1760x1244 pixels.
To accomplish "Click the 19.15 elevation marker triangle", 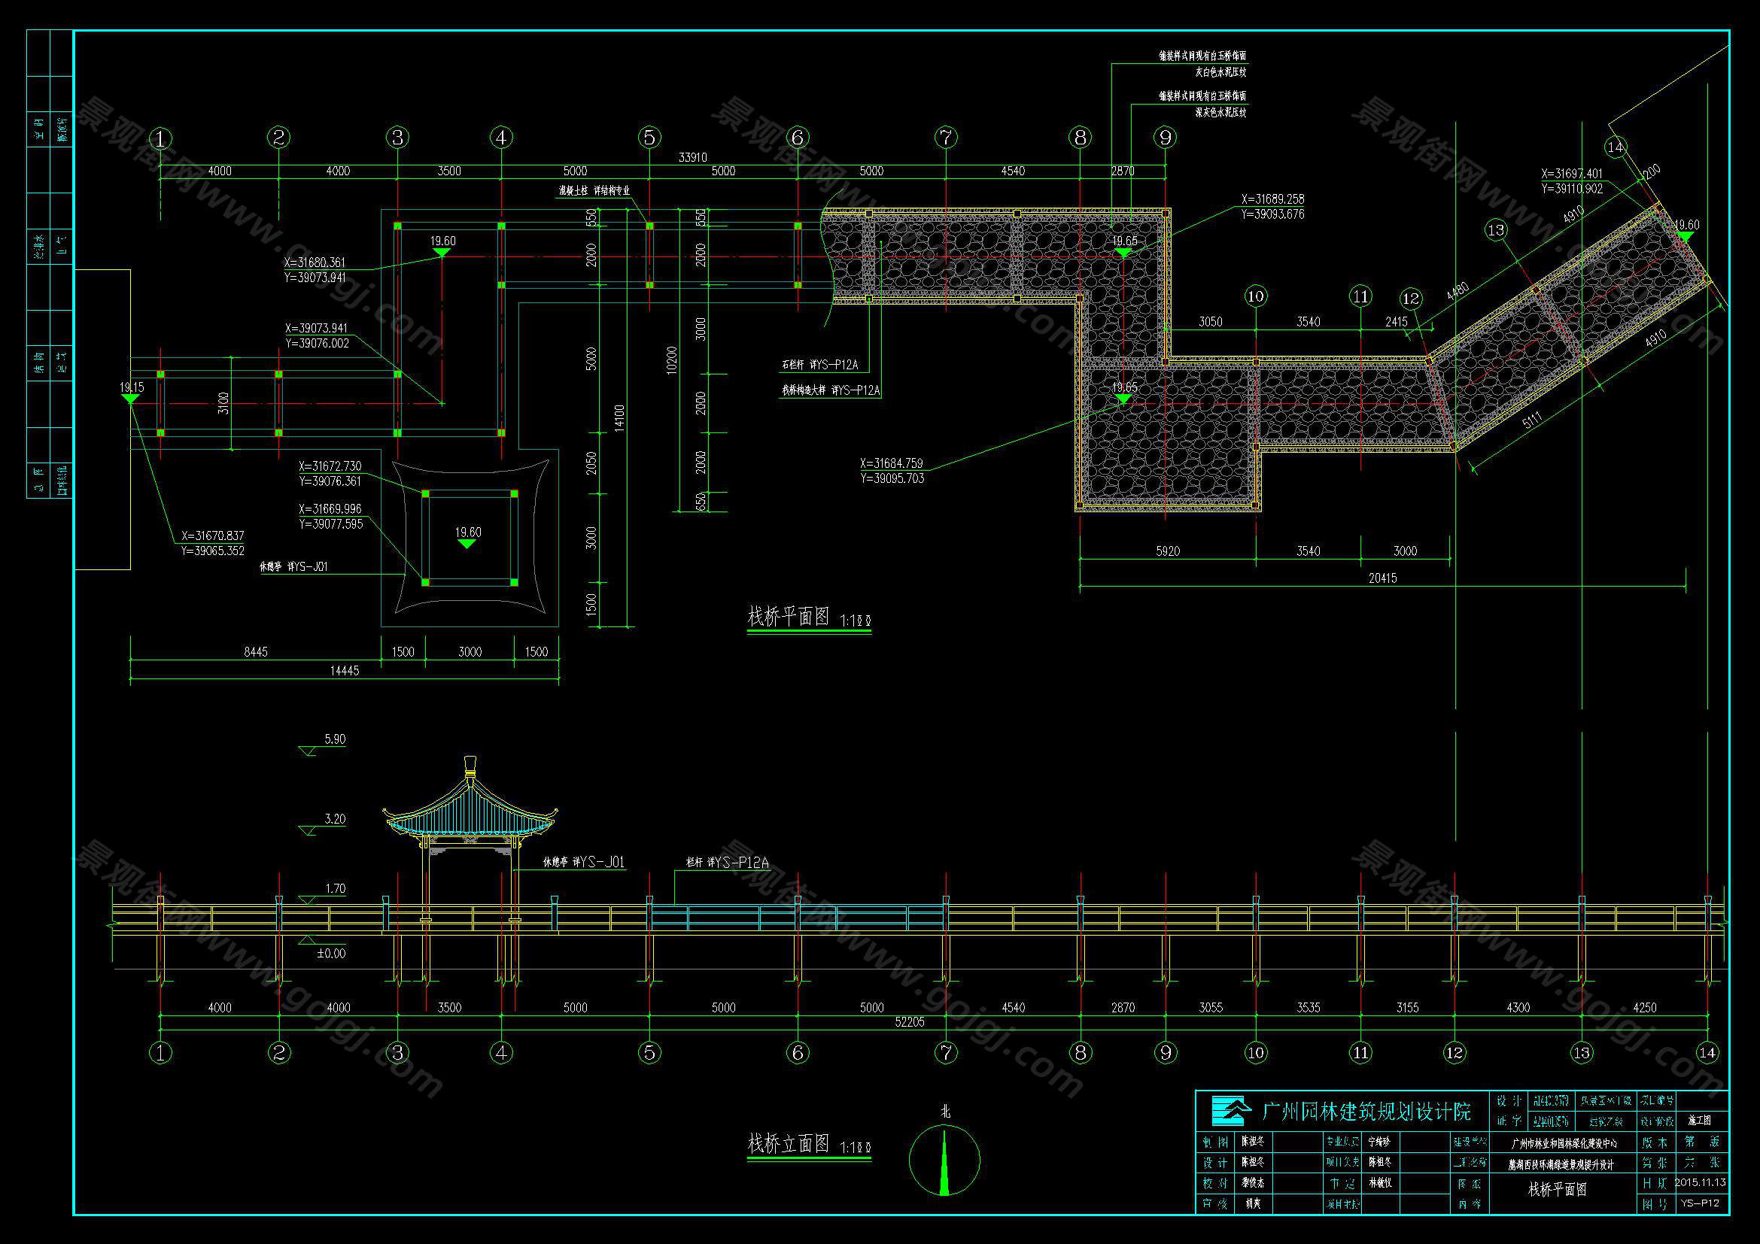I will [131, 399].
